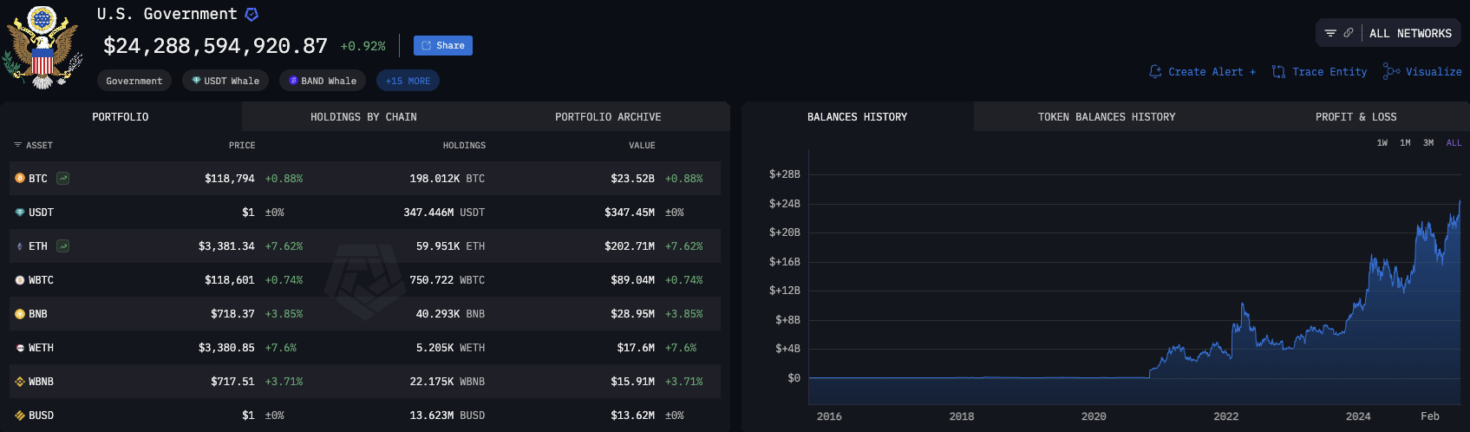Open Token Balances History tab
This screenshot has height=432, width=1470.
pyautogui.click(x=1107, y=116)
